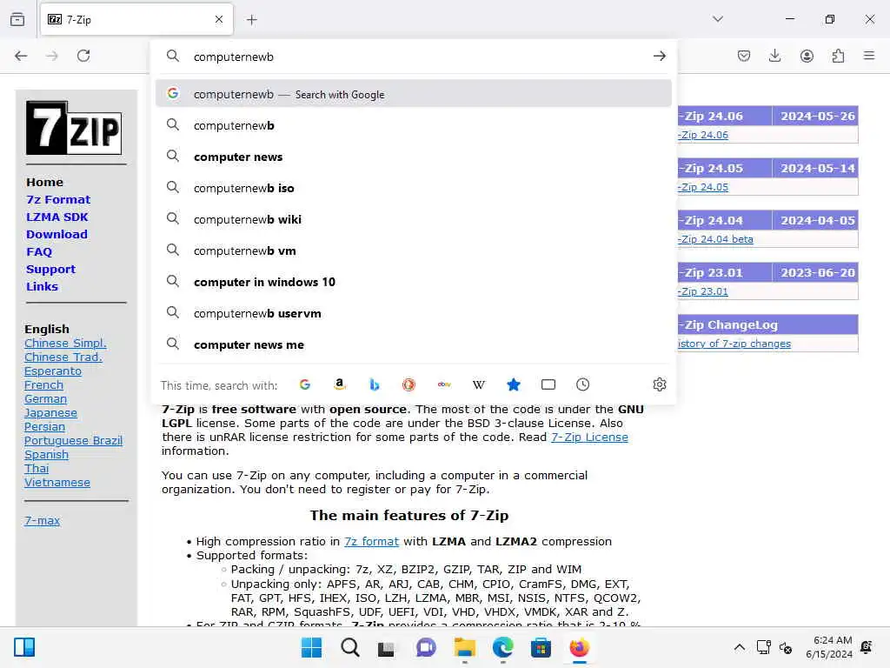Open the Support link
890x668 pixels.
click(x=50, y=270)
